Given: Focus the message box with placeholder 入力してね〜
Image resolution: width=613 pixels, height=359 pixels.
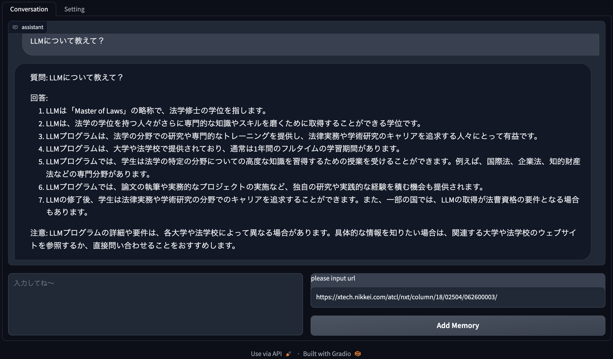Looking at the screenshot, I should point(155,304).
